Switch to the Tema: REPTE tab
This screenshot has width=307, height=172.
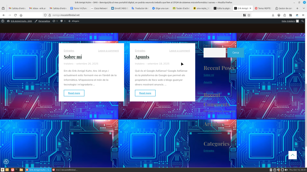pos(263,8)
